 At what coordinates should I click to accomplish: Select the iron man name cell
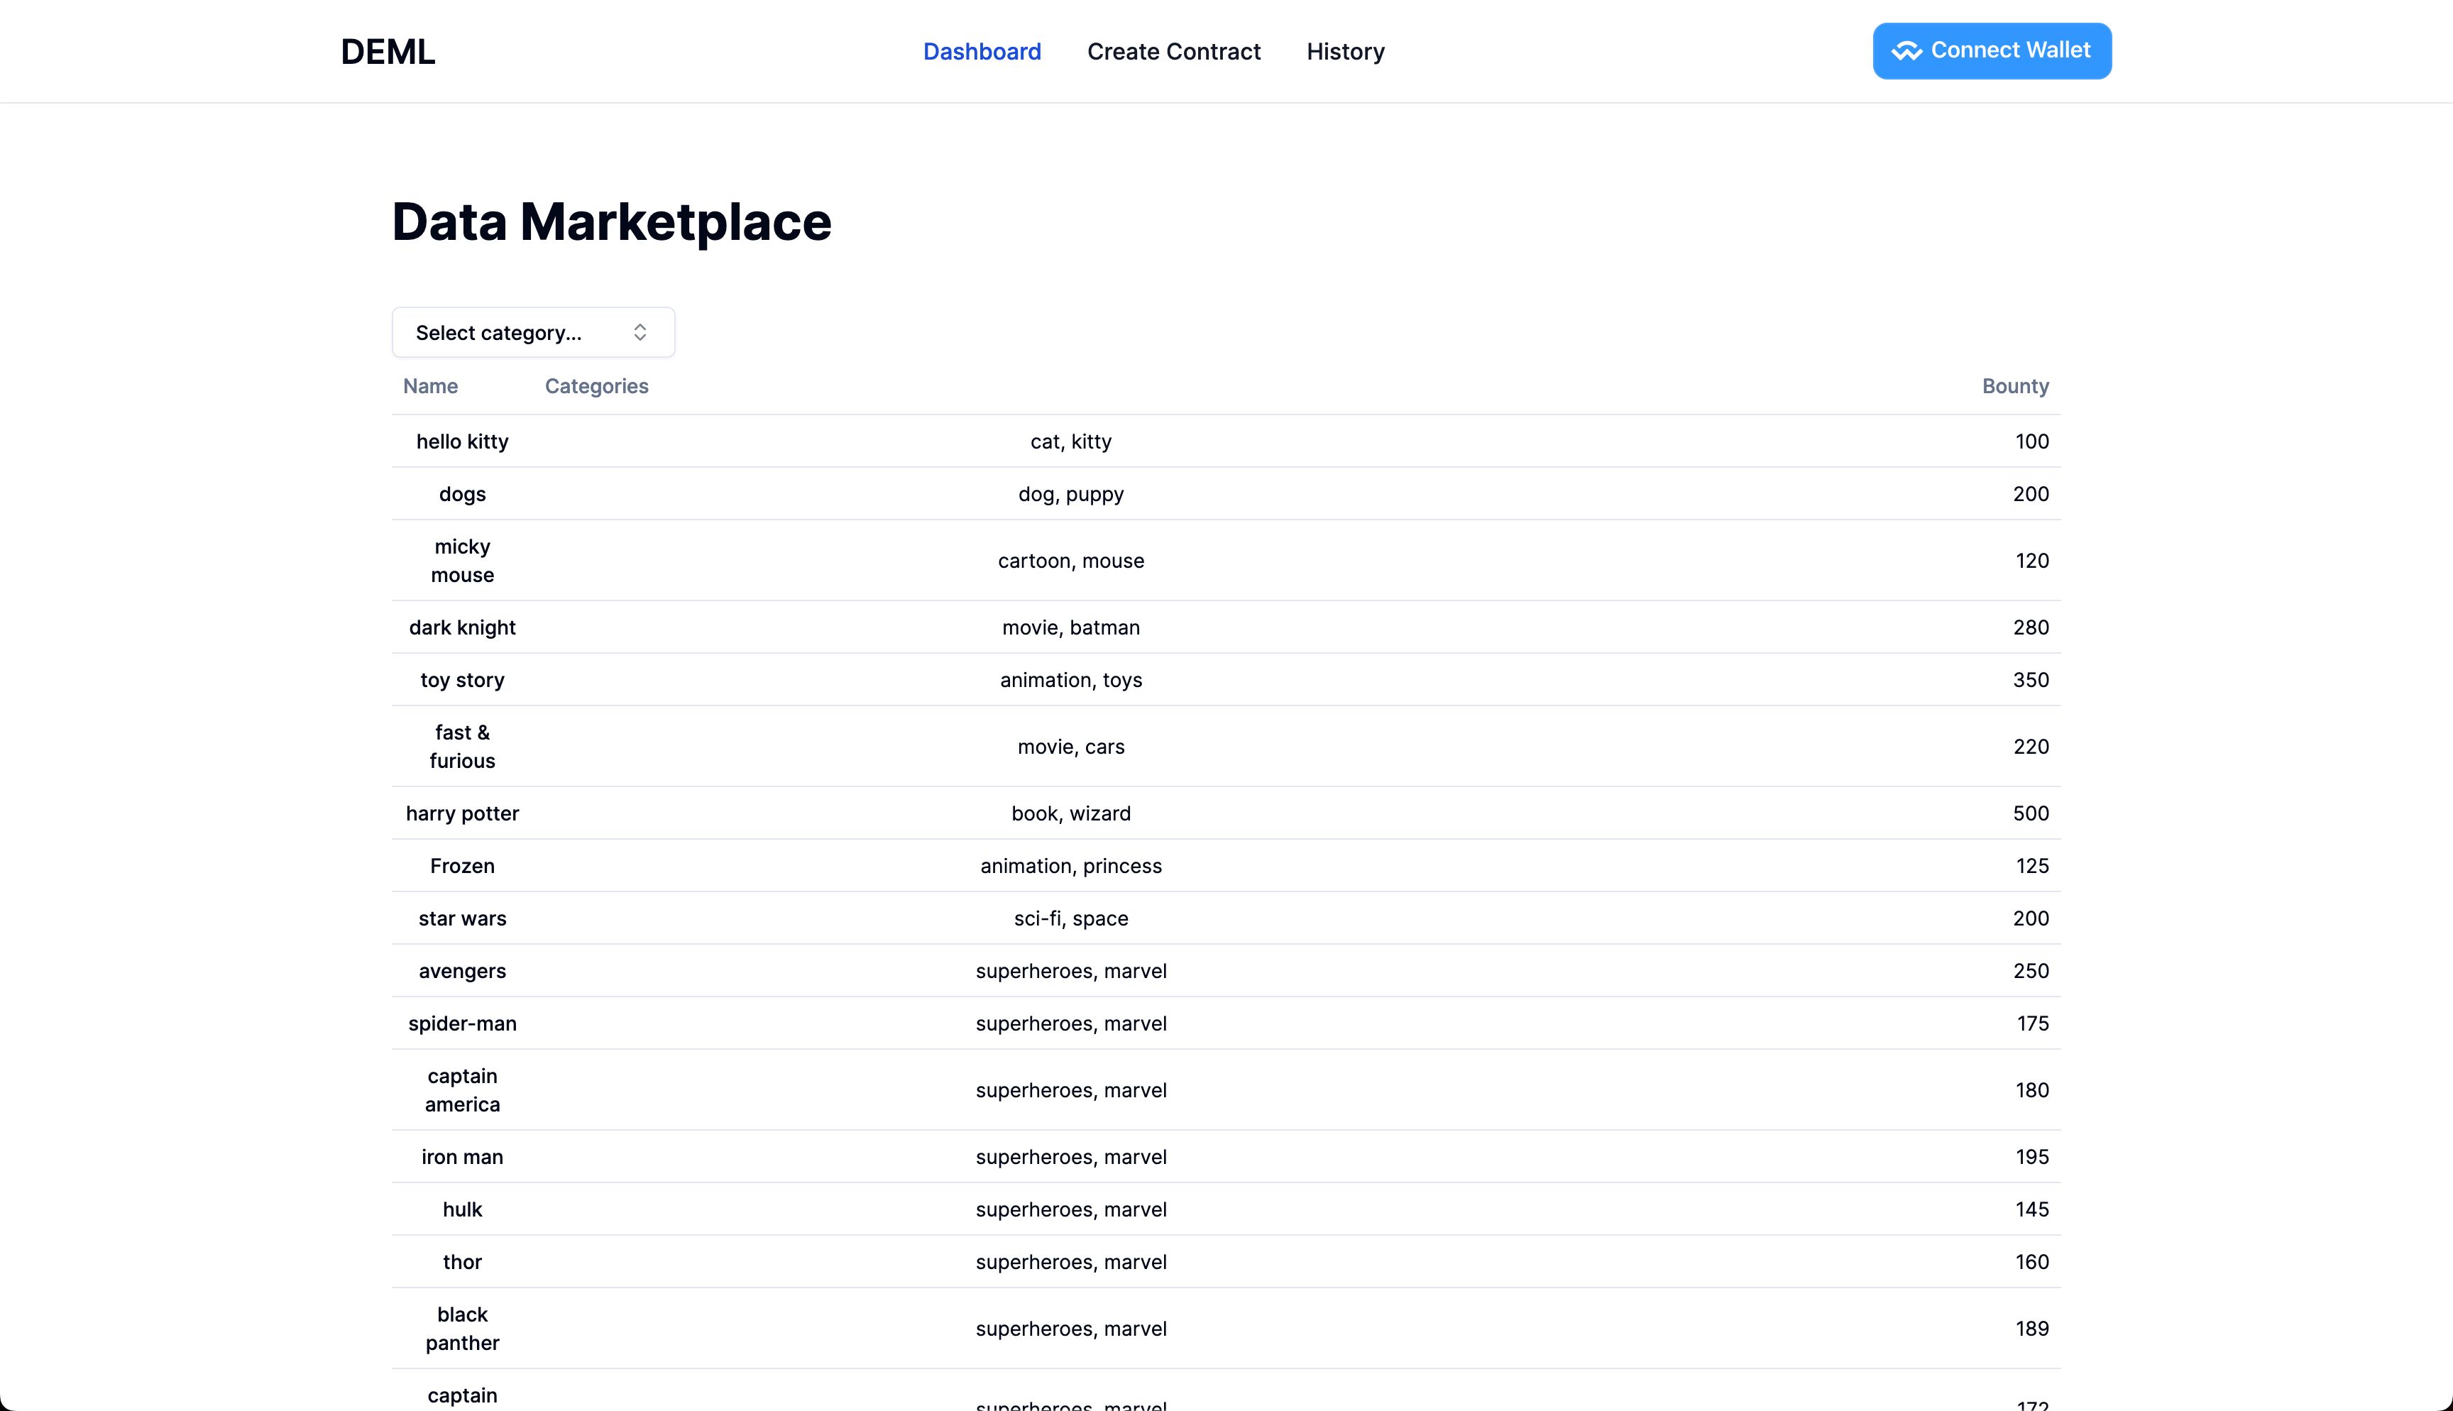coord(462,1156)
